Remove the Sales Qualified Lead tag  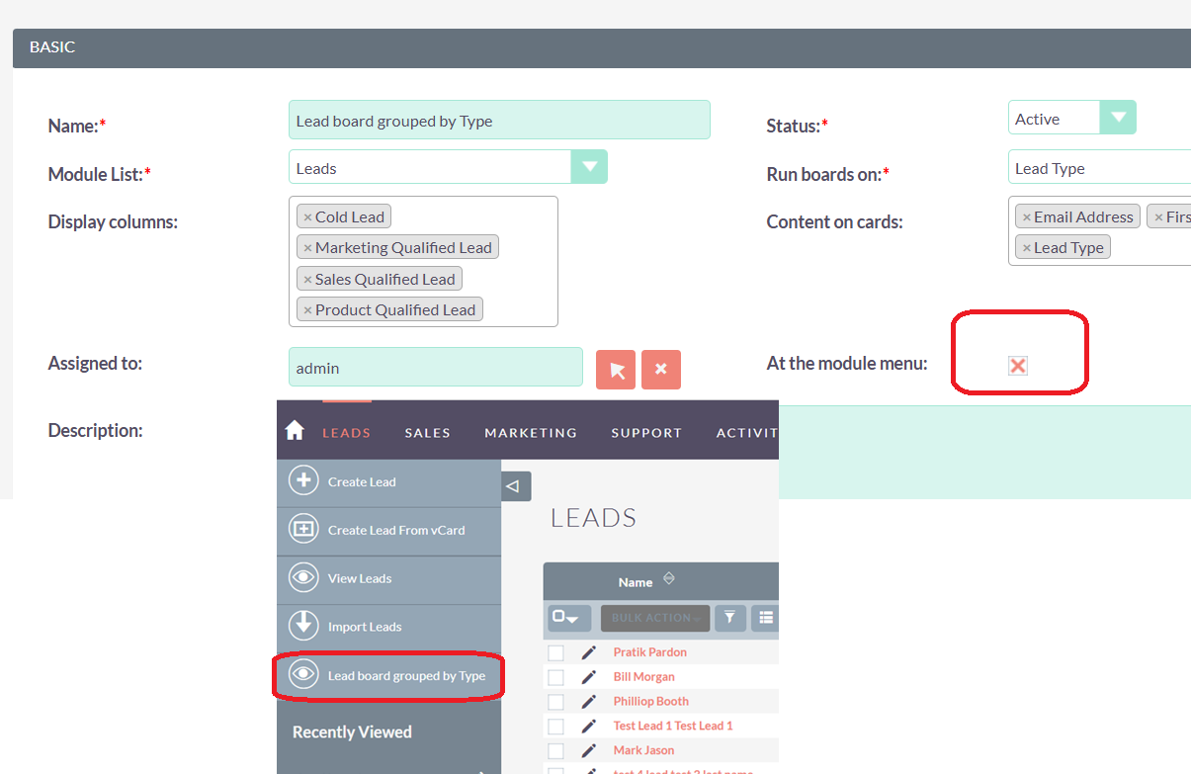click(x=307, y=280)
